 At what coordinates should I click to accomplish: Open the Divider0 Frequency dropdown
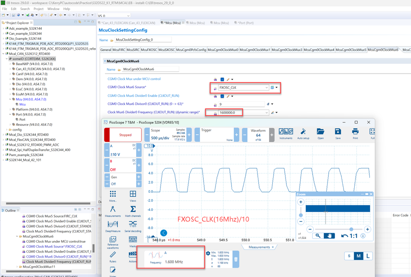(x=267, y=113)
